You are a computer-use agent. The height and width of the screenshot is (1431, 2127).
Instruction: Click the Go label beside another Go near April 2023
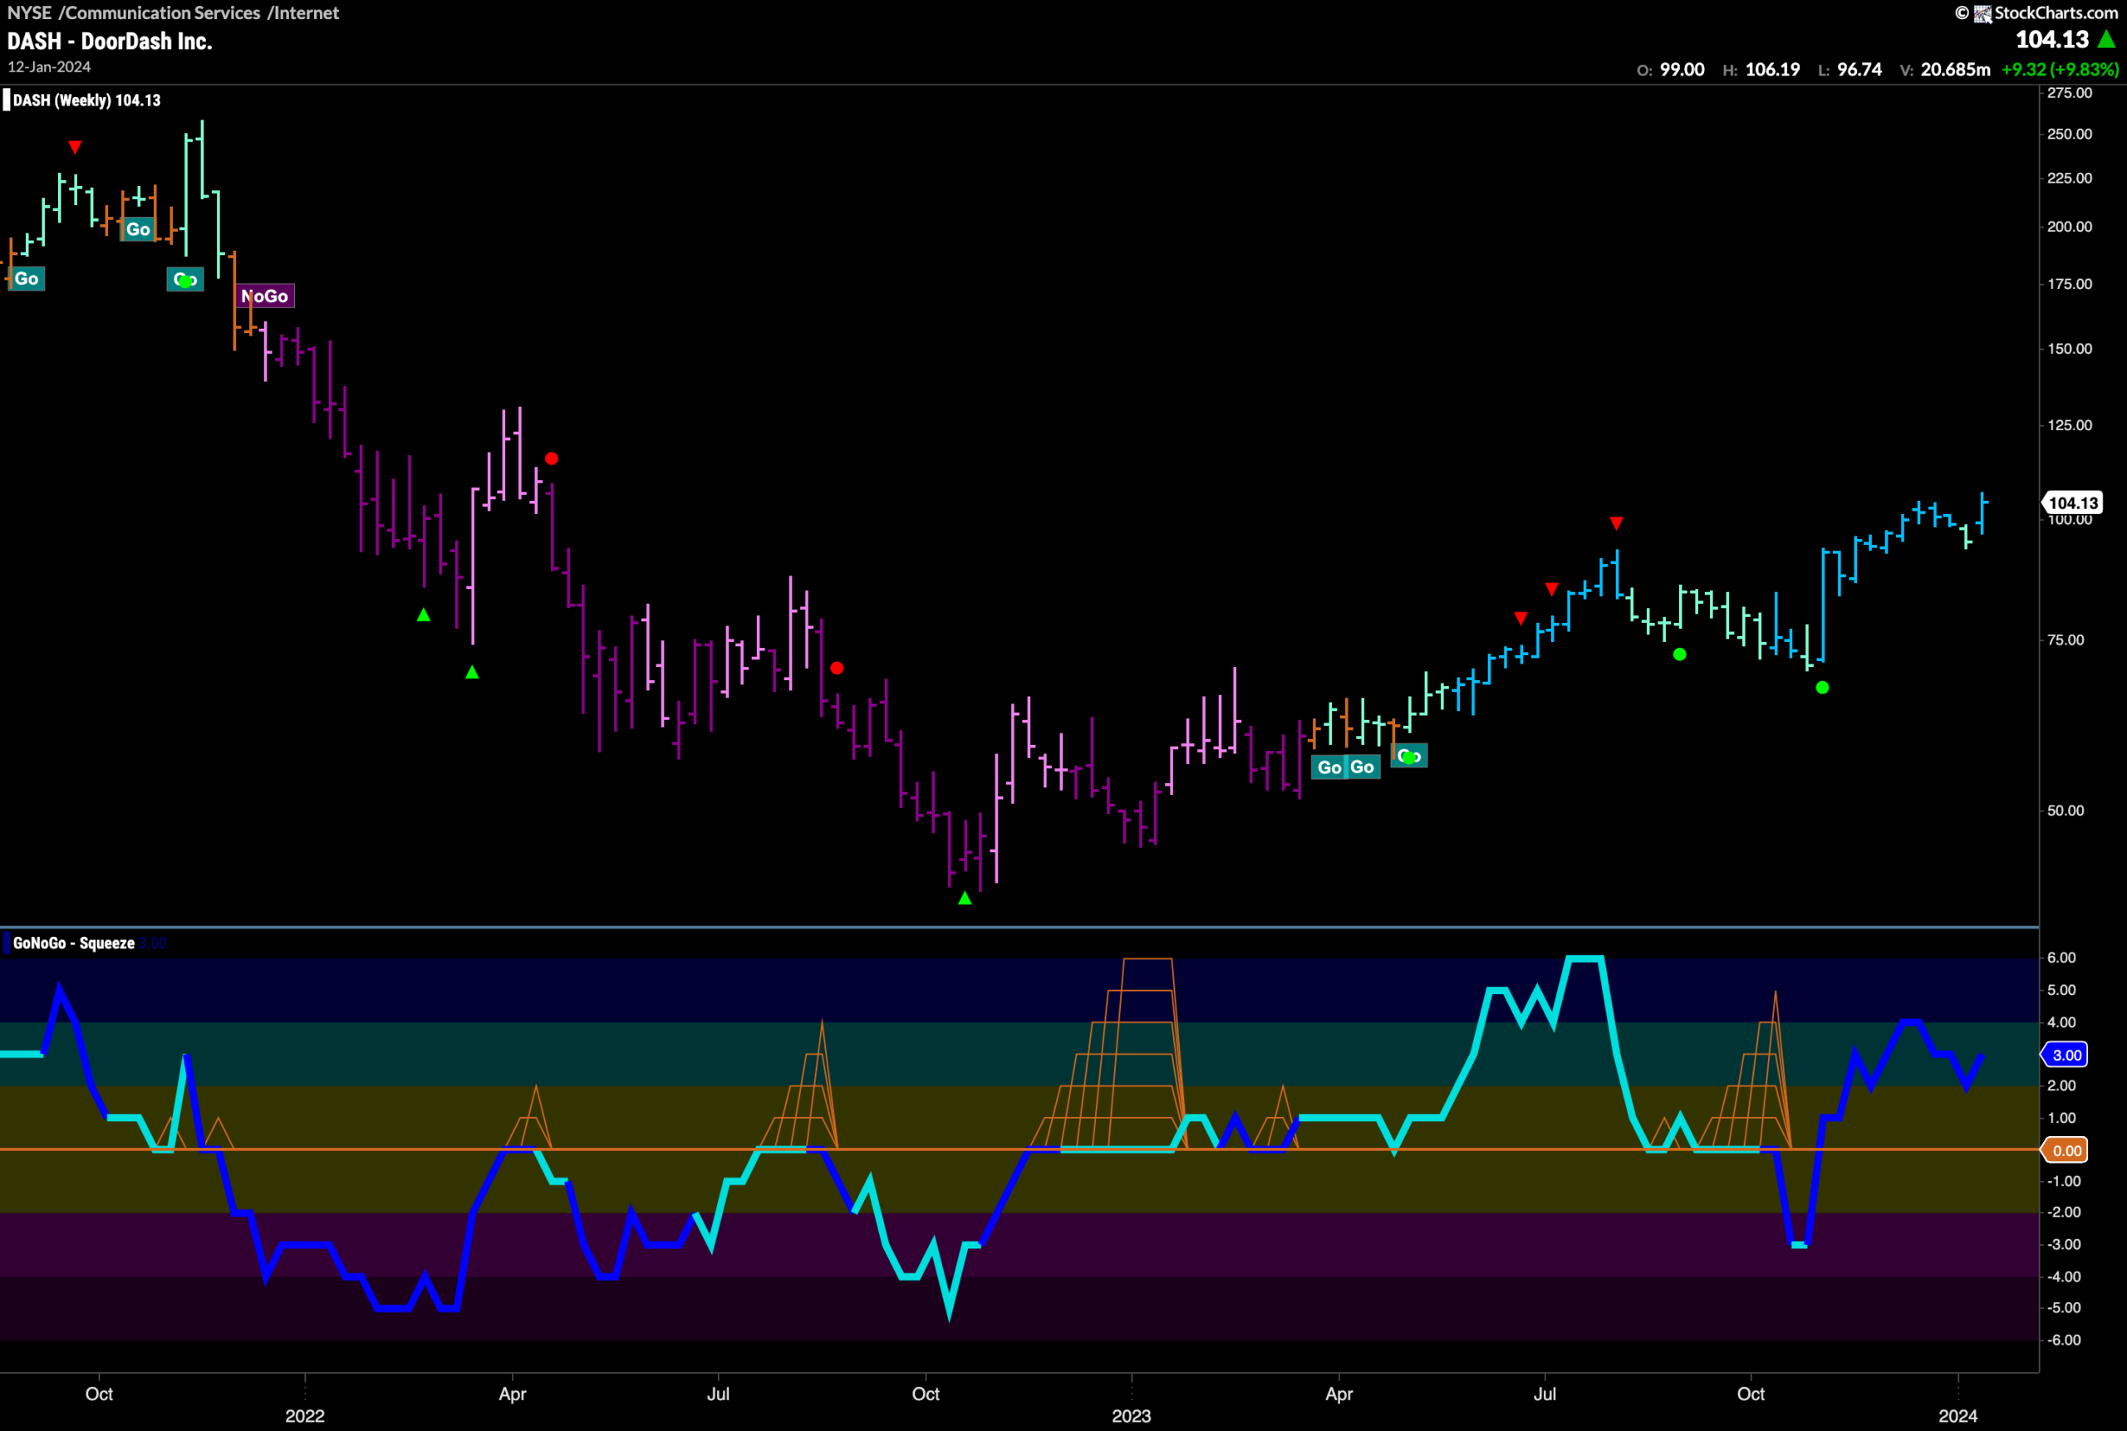tap(1329, 767)
